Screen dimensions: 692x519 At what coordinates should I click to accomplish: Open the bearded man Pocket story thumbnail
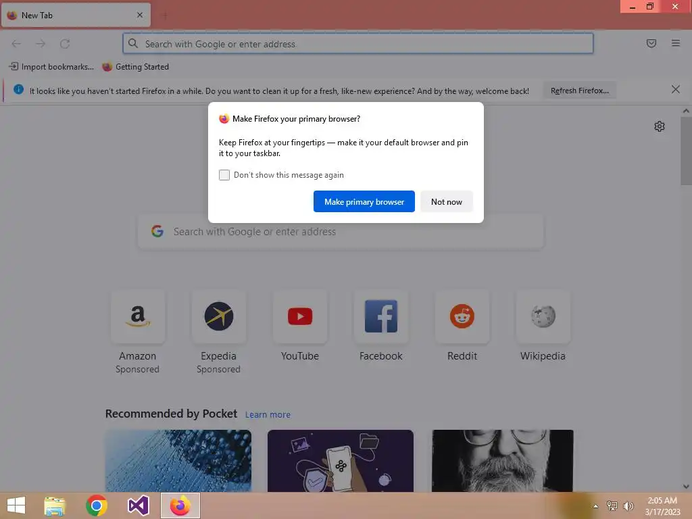(x=502, y=461)
